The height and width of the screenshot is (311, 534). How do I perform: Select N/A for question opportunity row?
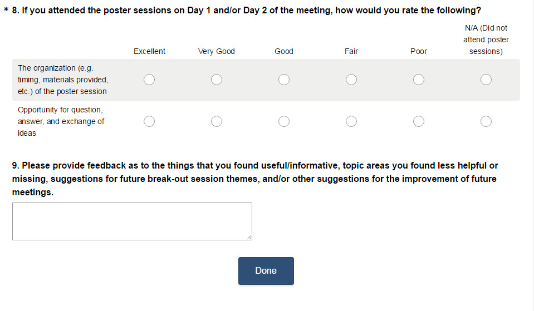click(486, 121)
